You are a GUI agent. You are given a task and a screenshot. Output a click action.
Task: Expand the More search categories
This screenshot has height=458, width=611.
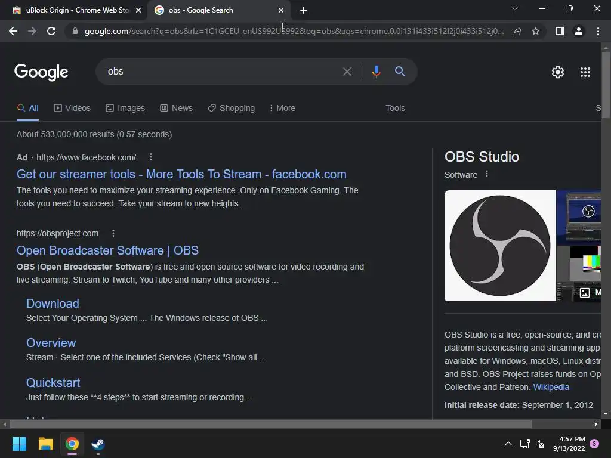pos(282,109)
